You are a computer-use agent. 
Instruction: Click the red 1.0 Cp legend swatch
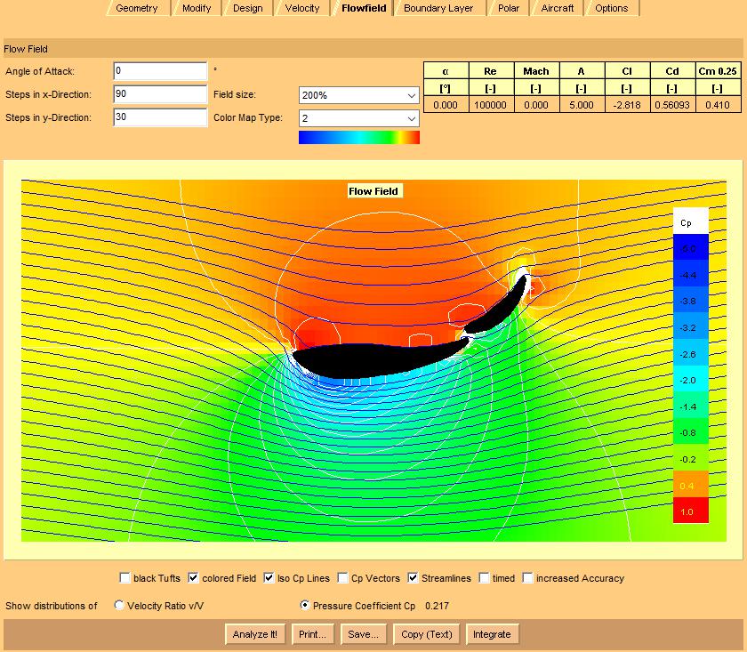[690, 511]
